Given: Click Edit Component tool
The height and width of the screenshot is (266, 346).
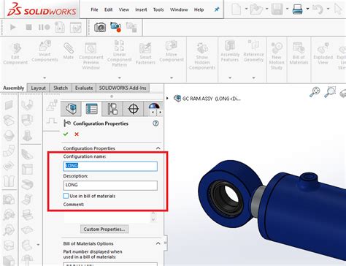Looking at the screenshot, I should point(15,53).
